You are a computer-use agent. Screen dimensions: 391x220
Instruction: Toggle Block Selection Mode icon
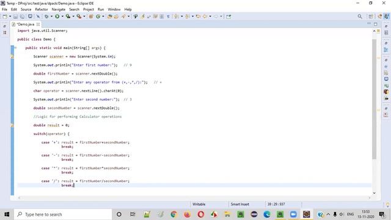tap(161, 16)
